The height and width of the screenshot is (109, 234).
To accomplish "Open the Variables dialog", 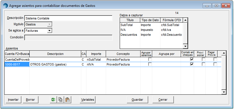I will [x=88, y=100].
